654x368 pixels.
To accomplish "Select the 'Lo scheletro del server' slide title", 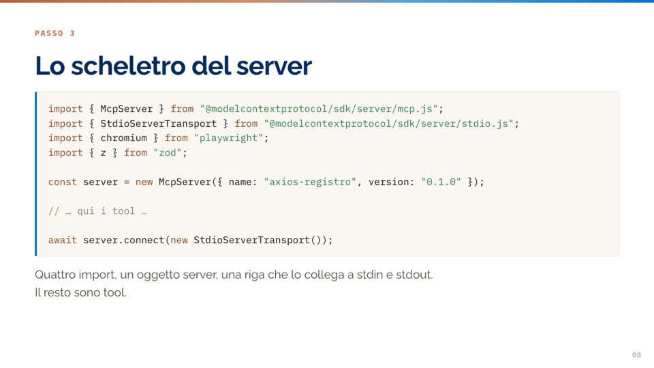I will point(174,66).
